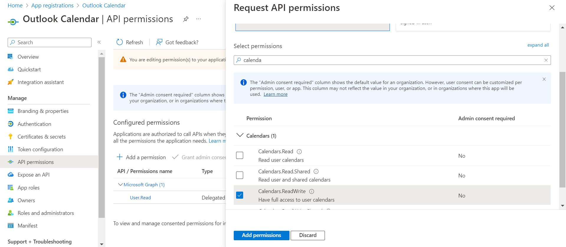Check the Calendars.Read permission checkbox
Image resolution: width=566 pixels, height=247 pixels.
tap(240, 155)
